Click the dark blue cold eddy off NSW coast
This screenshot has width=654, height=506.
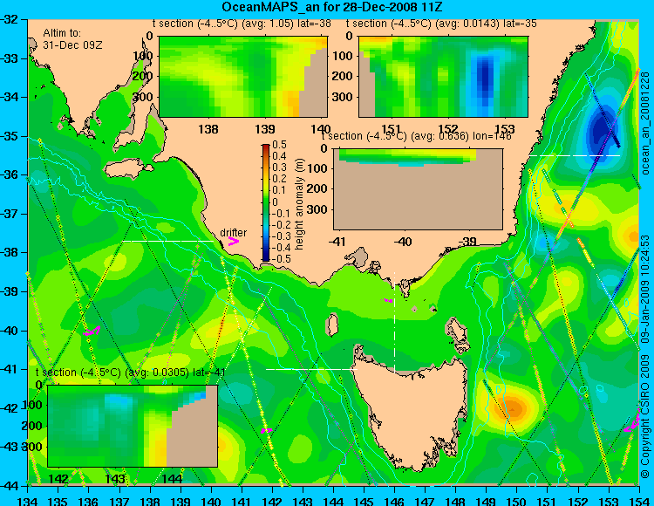click(601, 129)
